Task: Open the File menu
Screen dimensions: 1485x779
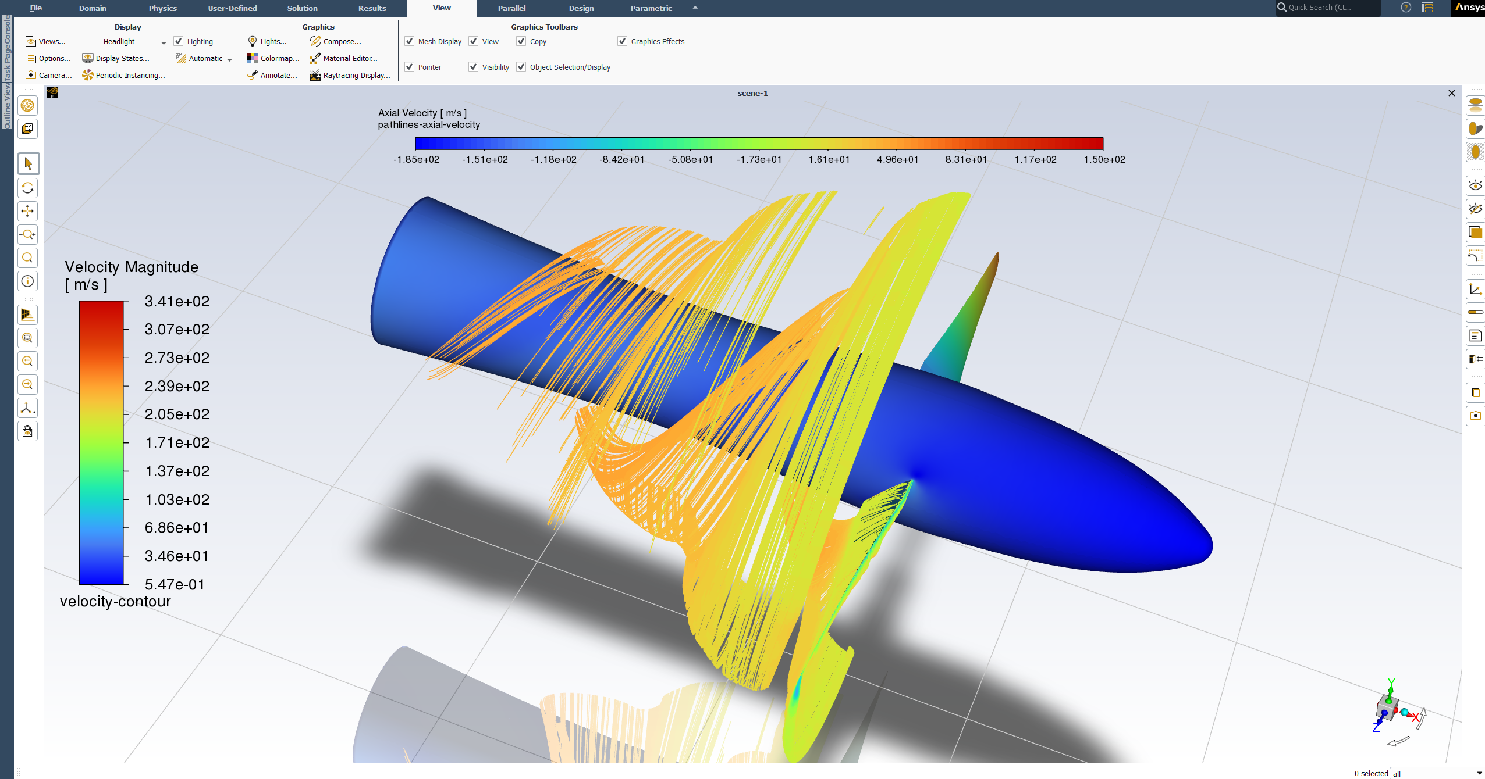Action: [x=36, y=8]
